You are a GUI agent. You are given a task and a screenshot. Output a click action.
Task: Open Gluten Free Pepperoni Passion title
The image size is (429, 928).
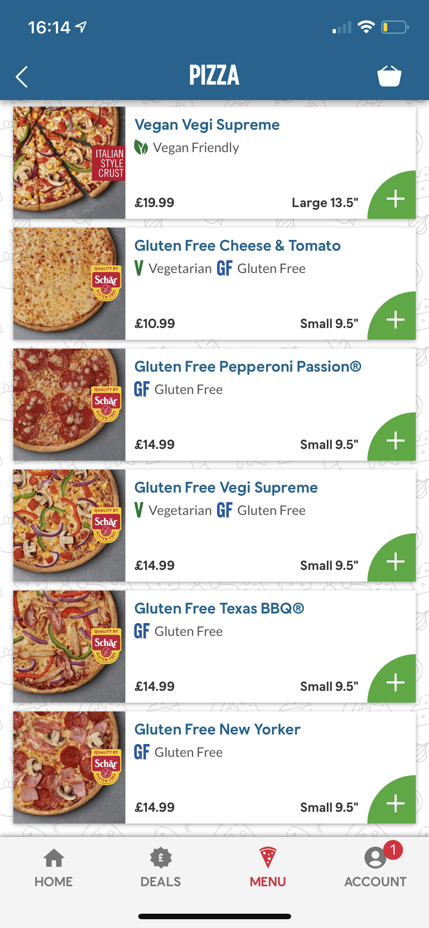pyautogui.click(x=247, y=367)
